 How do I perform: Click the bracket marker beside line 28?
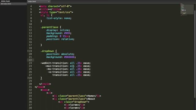28,78
